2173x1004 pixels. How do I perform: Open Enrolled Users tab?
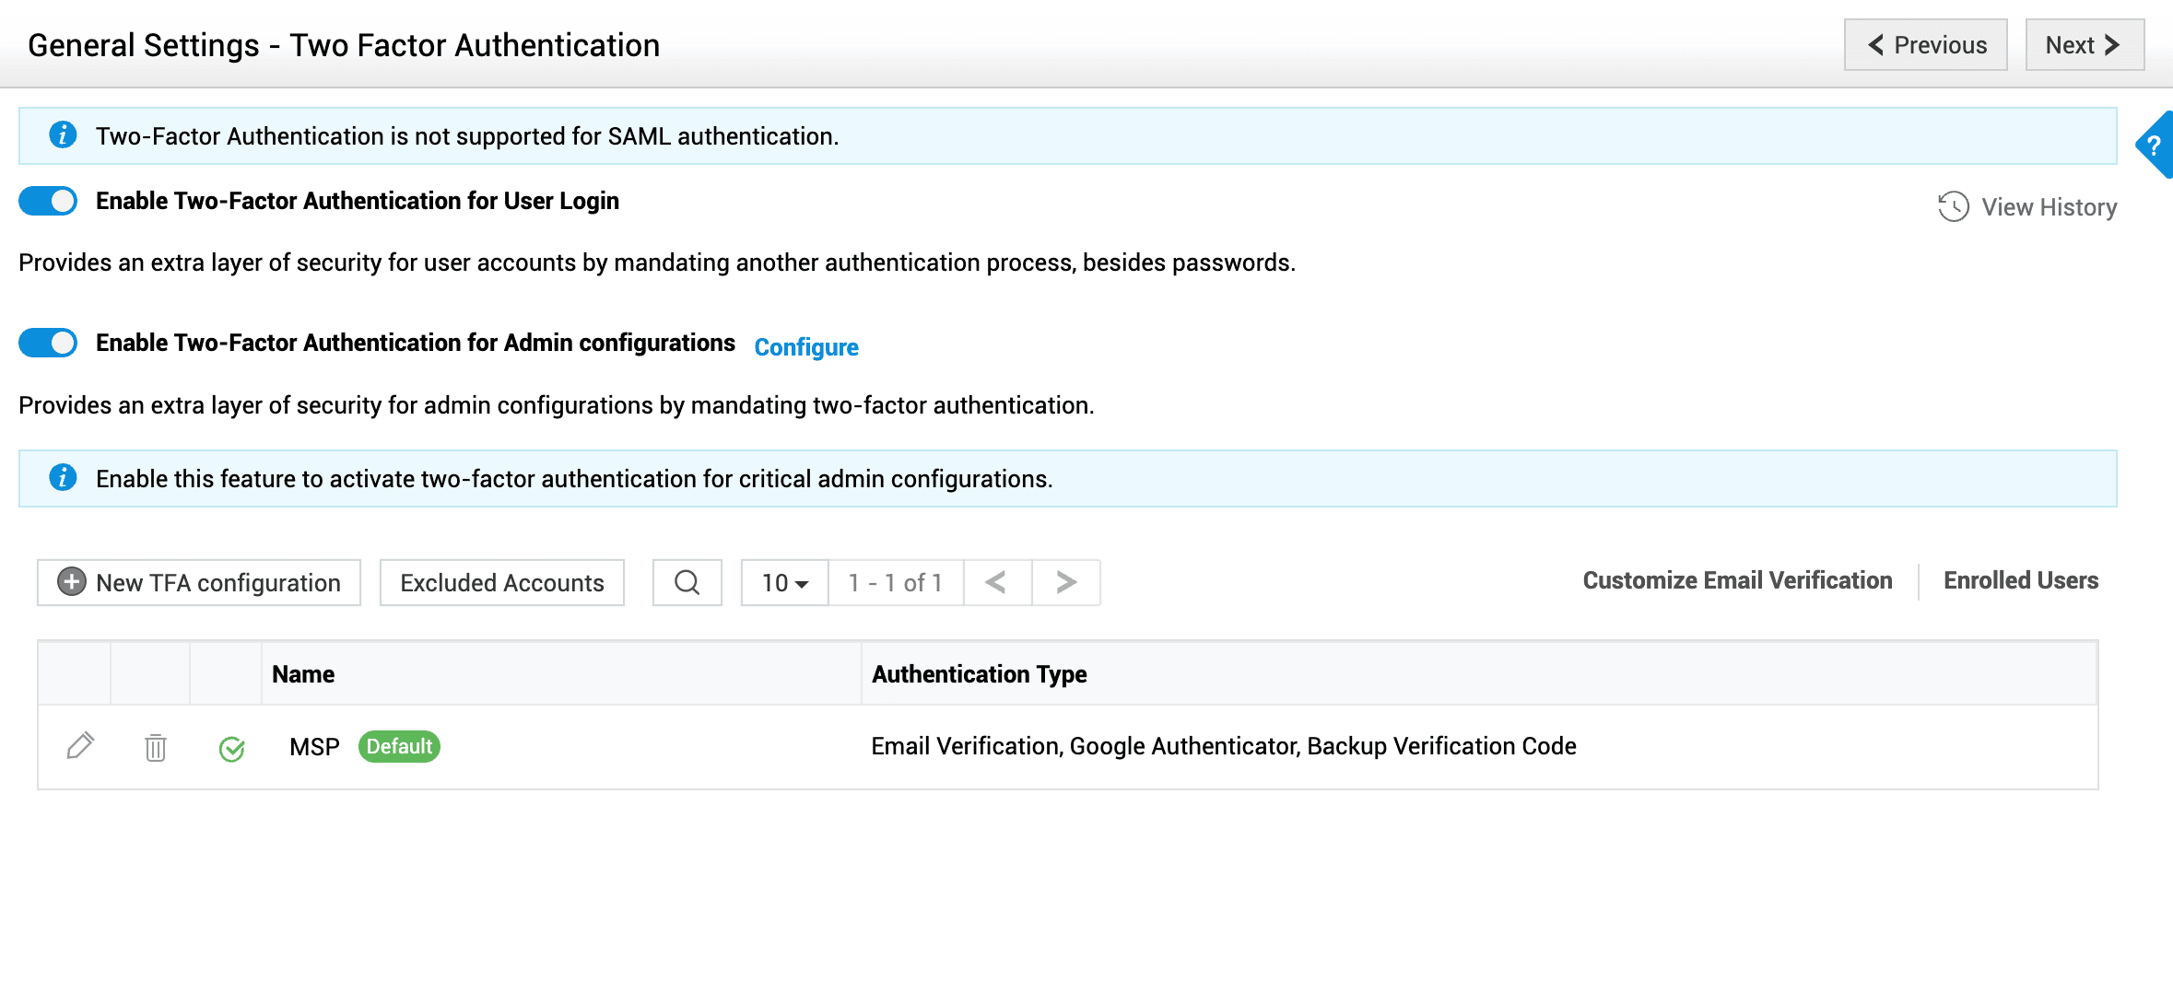pos(2020,580)
